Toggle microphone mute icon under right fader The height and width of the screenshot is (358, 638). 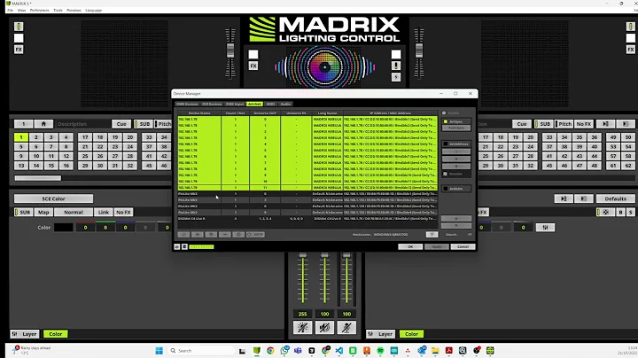click(346, 327)
